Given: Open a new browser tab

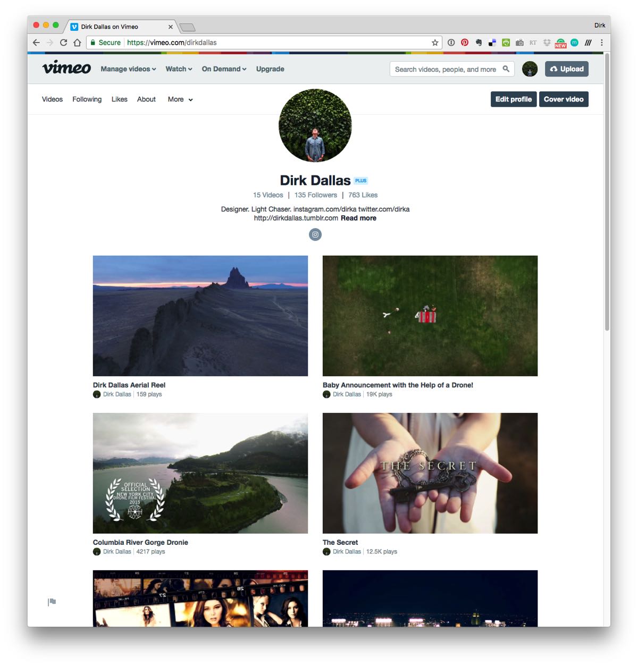Looking at the screenshot, I should point(187,27).
